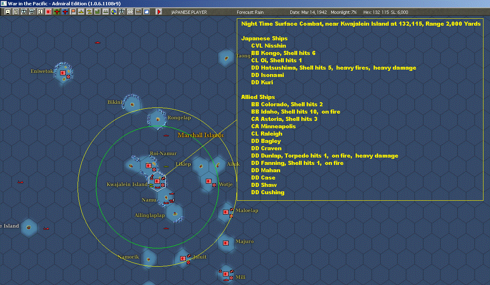Select the highlighted Kwajalein Island hex base
Image resolution: width=490 pixels, height=285 pixels.
point(157,181)
